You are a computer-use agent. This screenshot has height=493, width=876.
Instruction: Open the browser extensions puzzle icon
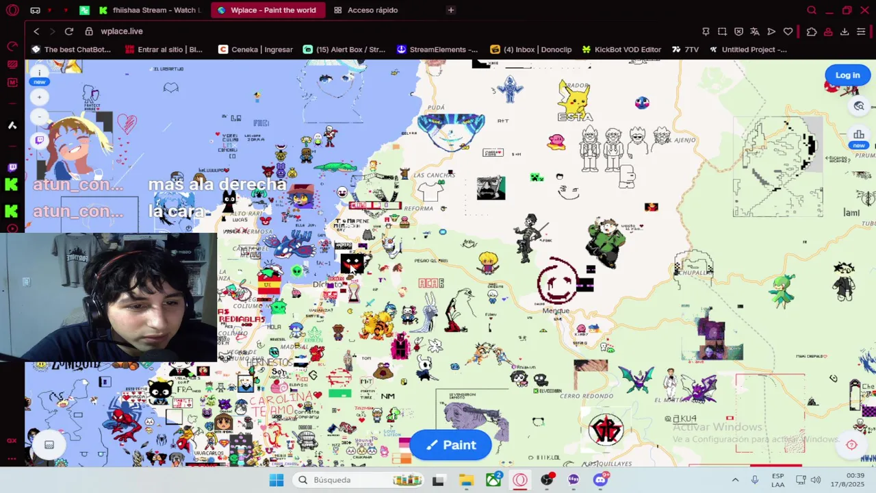812,31
